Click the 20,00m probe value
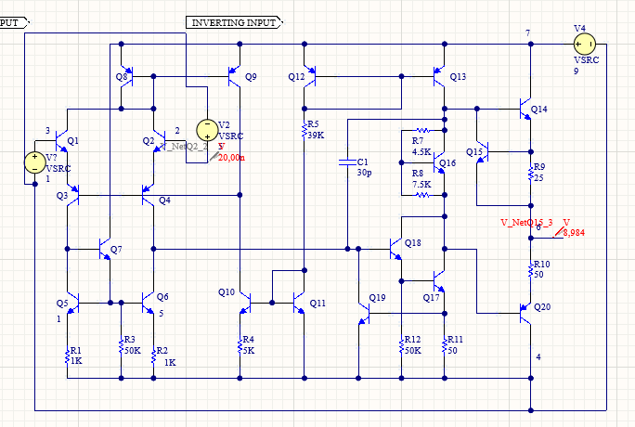The width and height of the screenshot is (635, 427). coord(231,158)
